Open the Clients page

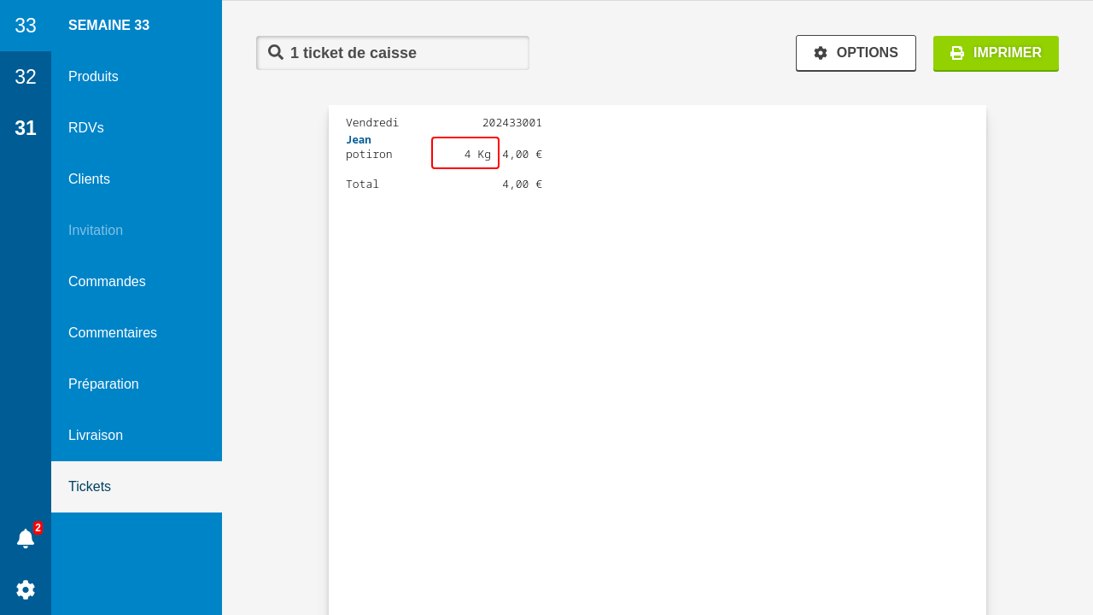(89, 179)
